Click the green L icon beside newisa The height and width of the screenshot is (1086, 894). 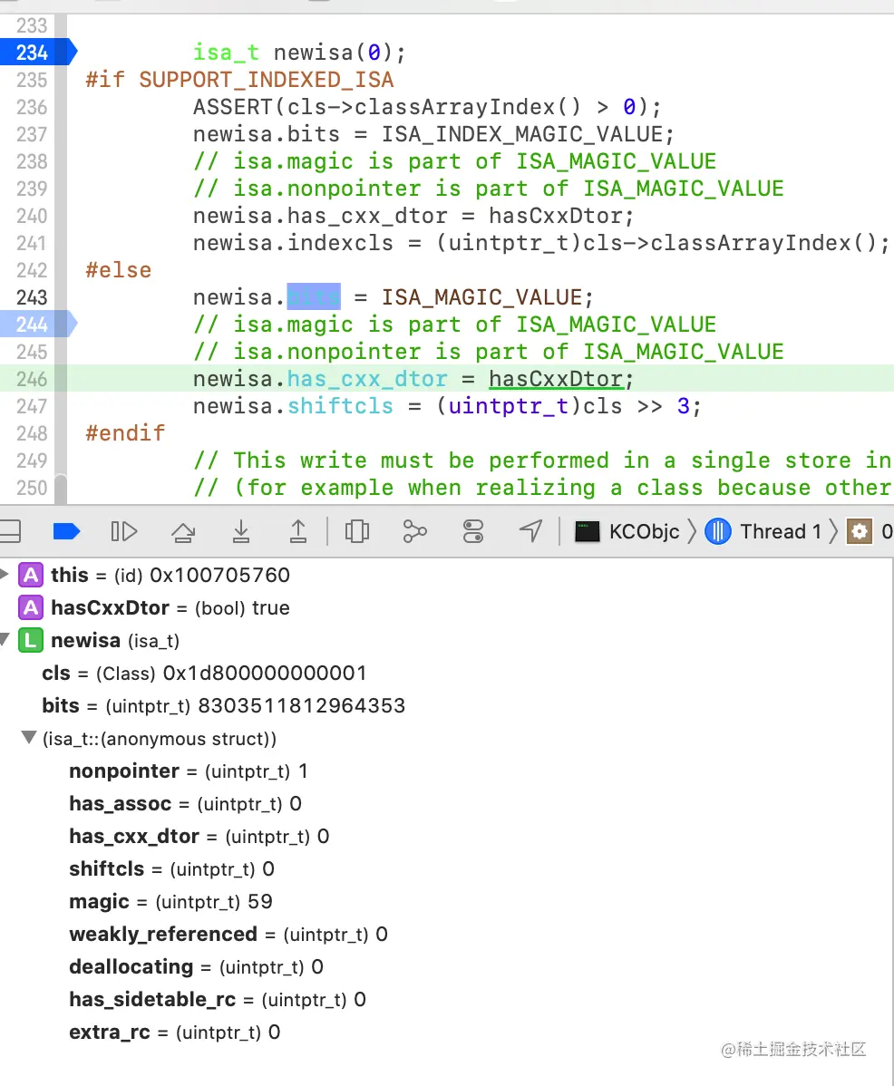tap(31, 640)
